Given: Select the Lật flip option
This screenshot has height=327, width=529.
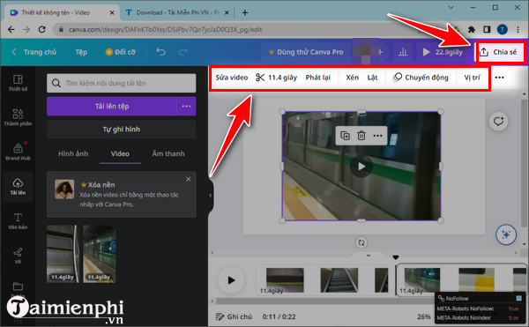Looking at the screenshot, I should coord(372,78).
